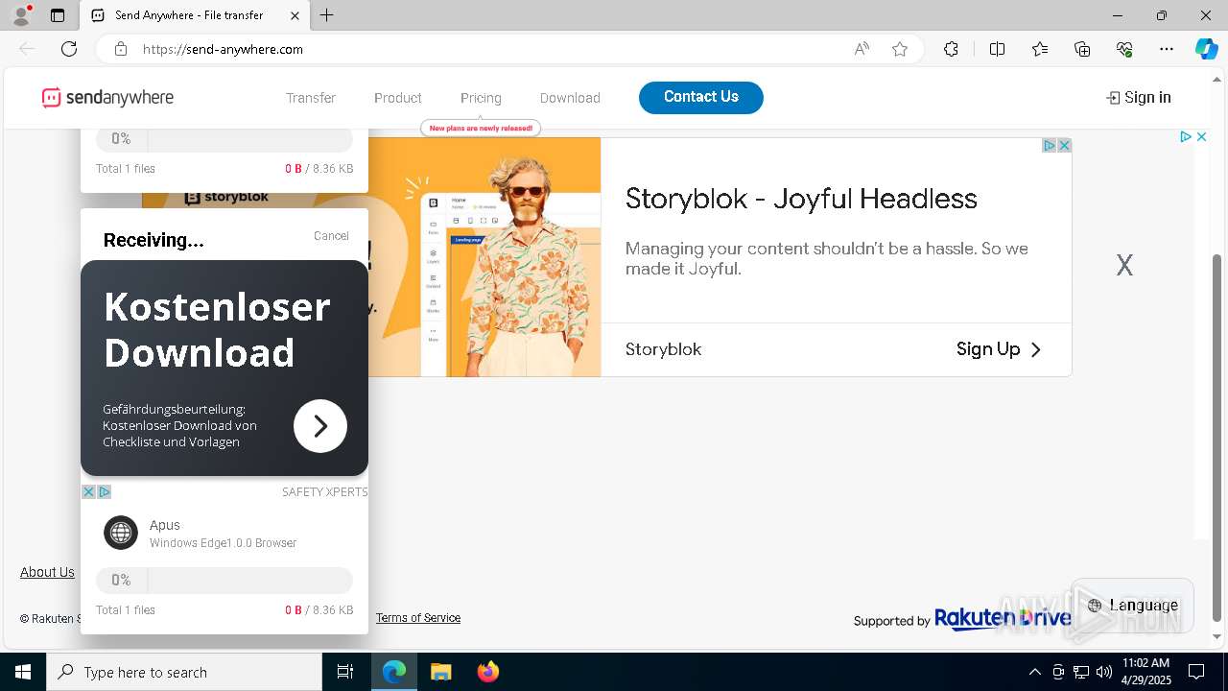View site information lock icon

coord(121,49)
